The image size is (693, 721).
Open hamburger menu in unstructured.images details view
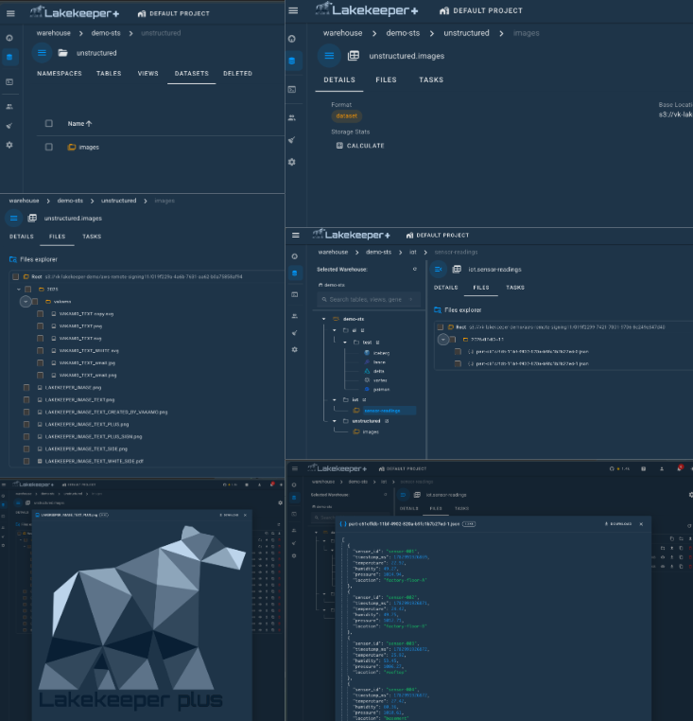(x=293, y=10)
